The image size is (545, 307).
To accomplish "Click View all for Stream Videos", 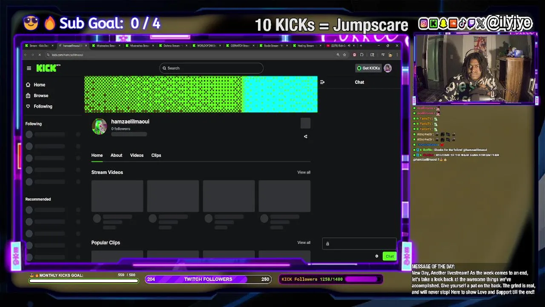I will coord(304,172).
